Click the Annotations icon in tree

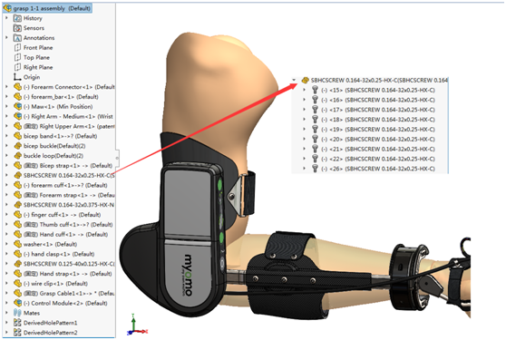point(17,38)
